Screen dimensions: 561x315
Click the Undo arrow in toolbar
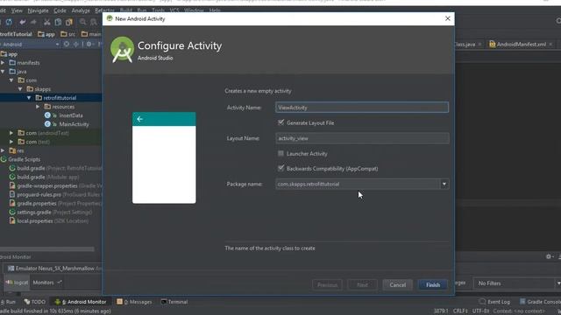23,22
